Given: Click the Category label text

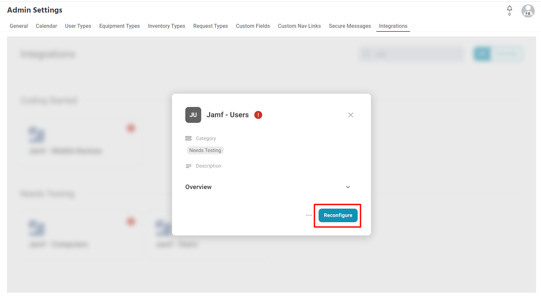Looking at the screenshot, I should [206, 138].
